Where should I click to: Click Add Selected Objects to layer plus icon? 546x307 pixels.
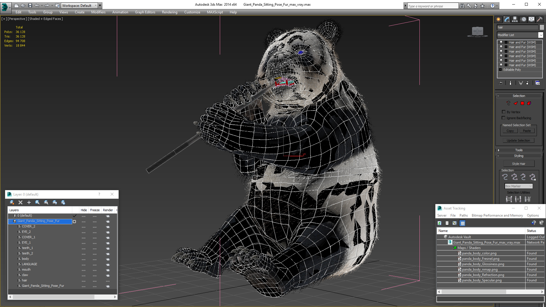(x=29, y=202)
